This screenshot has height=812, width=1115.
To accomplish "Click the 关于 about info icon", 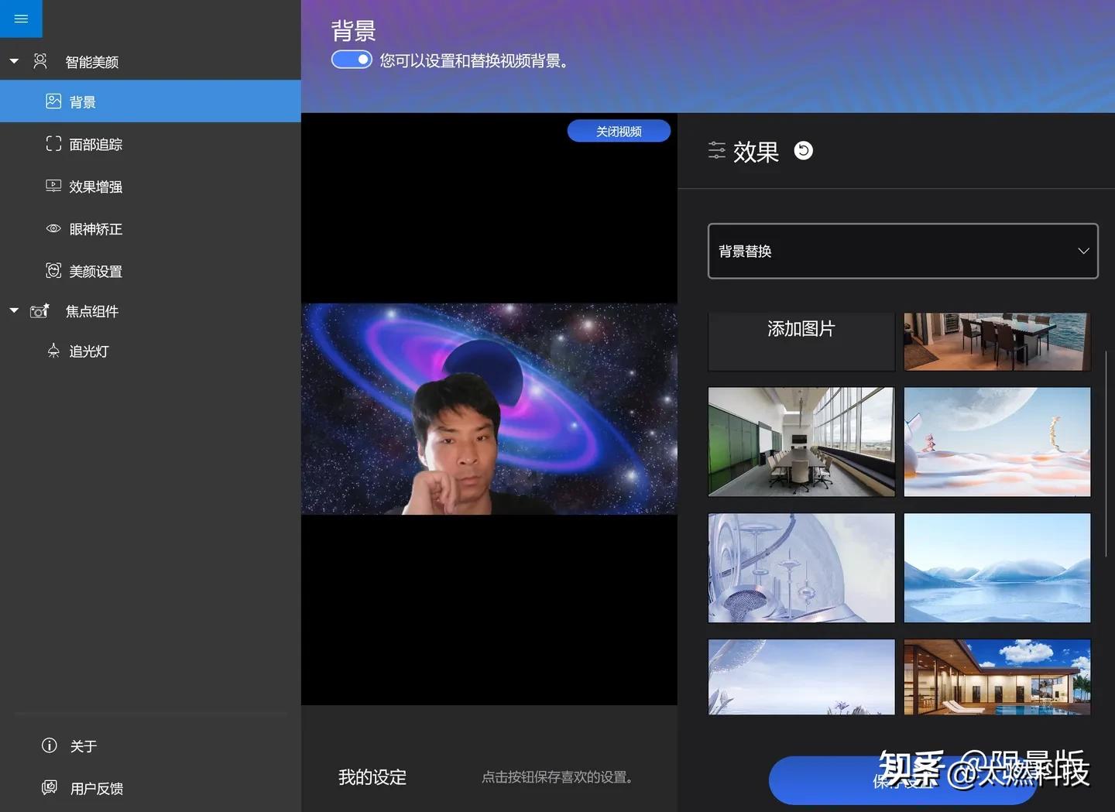I will click(49, 745).
